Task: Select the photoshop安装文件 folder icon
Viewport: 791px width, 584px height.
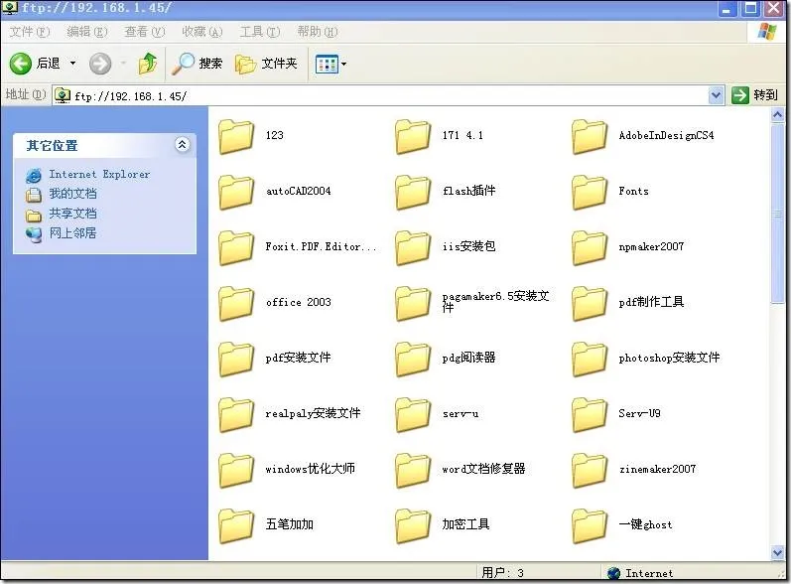Action: (x=590, y=359)
